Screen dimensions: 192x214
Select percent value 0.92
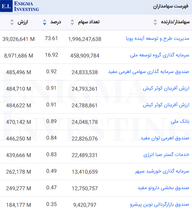pos(52,72)
